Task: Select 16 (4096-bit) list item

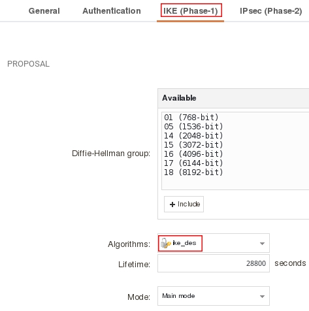Action: 193,154
